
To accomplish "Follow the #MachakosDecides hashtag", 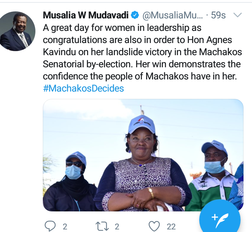I will (x=83, y=88).
